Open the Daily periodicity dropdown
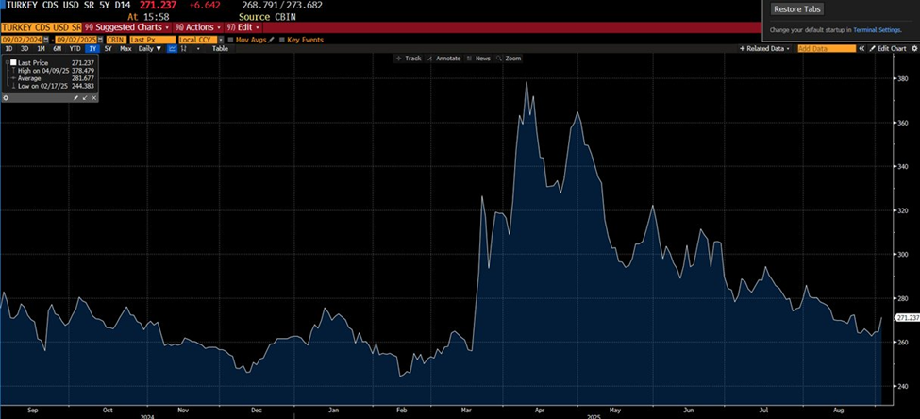920x419 pixels. 148,48
